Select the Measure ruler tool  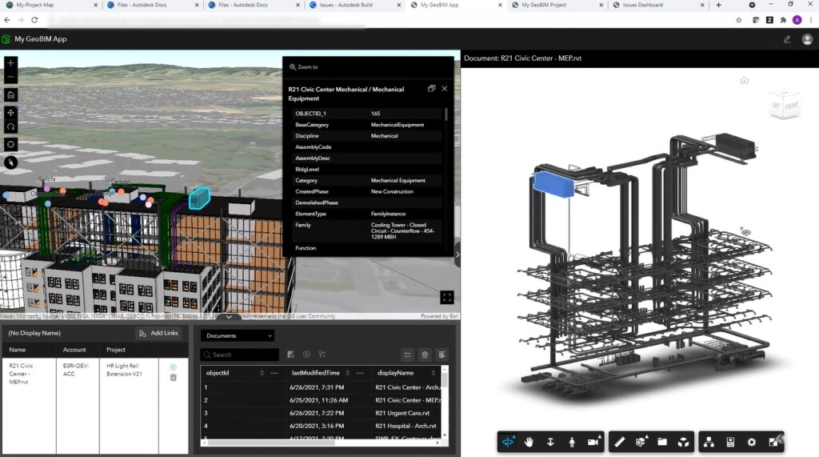(x=619, y=442)
